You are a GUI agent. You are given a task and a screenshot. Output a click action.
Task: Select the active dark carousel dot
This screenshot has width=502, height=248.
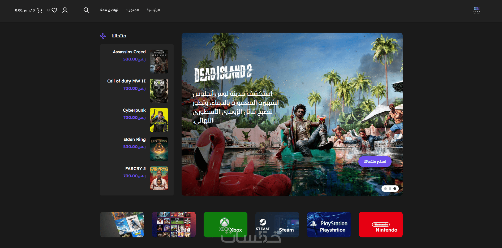pos(395,189)
